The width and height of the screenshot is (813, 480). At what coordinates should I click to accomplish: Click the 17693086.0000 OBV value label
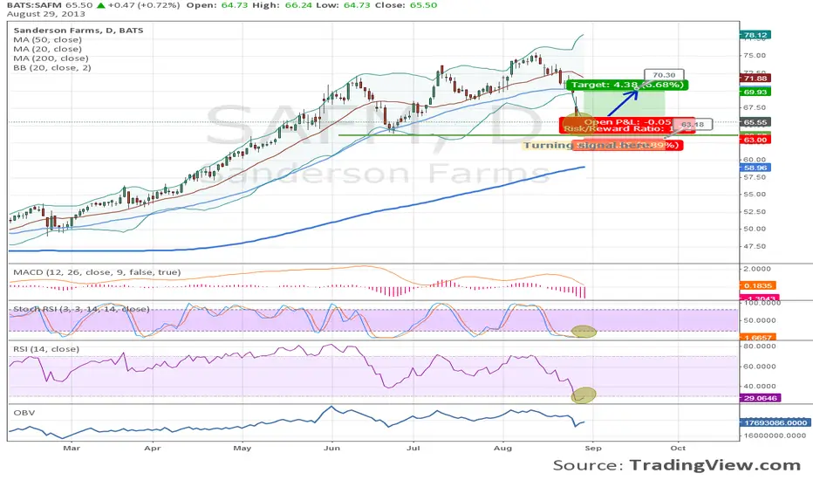point(775,423)
